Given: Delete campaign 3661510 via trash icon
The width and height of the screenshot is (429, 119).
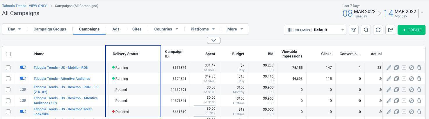Looking at the screenshot, I should point(419,112).
